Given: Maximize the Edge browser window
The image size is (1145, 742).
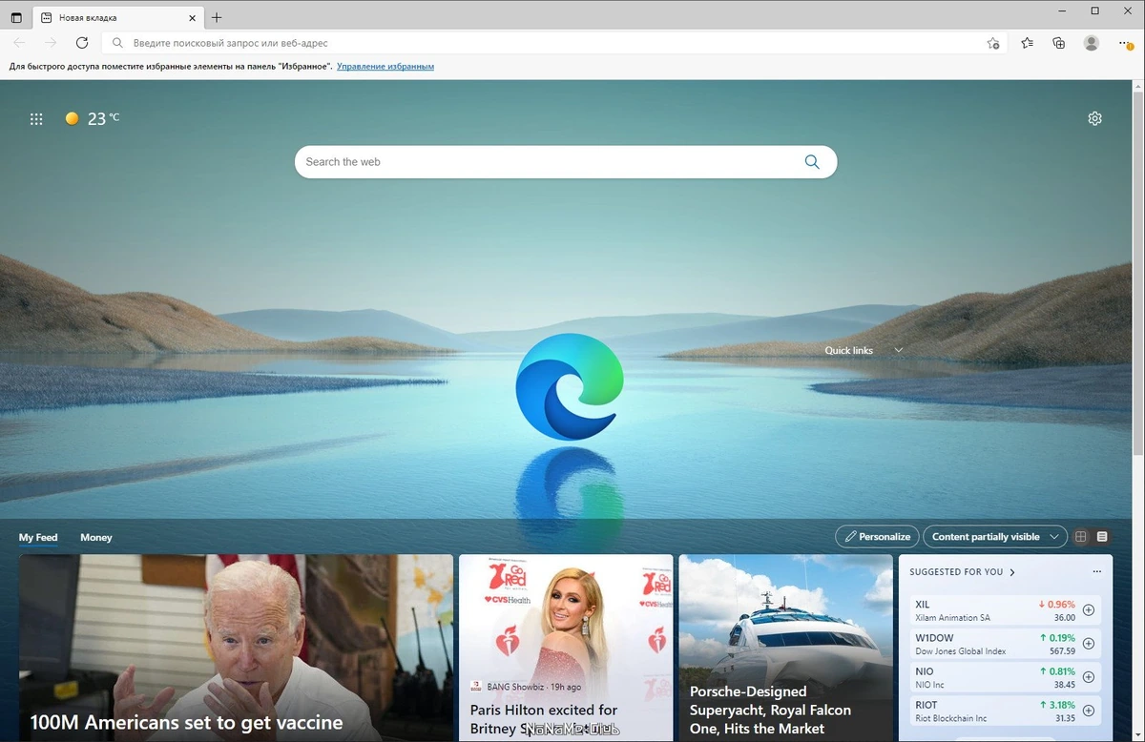Looking at the screenshot, I should point(1094,10).
